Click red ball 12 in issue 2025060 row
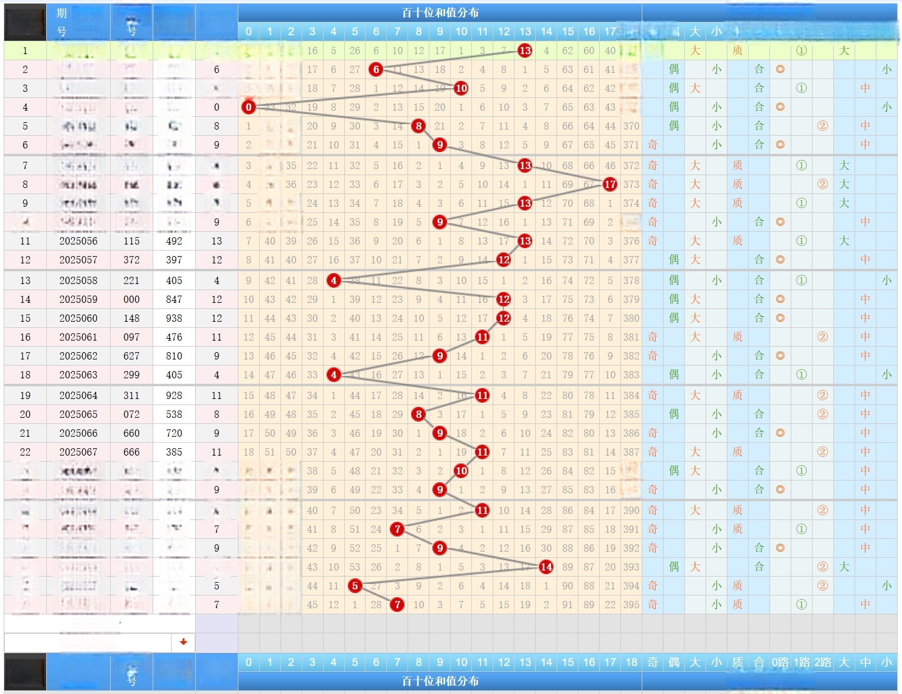 tap(504, 318)
